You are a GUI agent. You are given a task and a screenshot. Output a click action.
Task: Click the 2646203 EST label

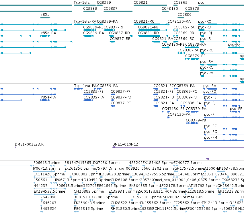click(x=48, y=203)
